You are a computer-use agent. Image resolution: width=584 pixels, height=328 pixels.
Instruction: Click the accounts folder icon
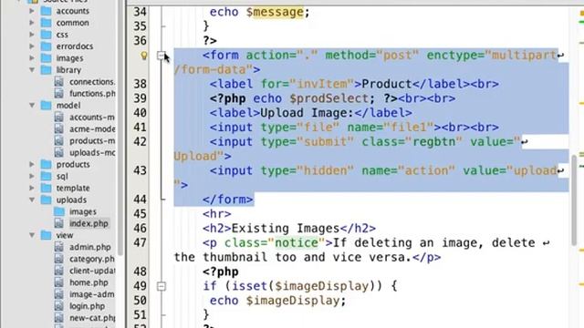tap(47, 11)
